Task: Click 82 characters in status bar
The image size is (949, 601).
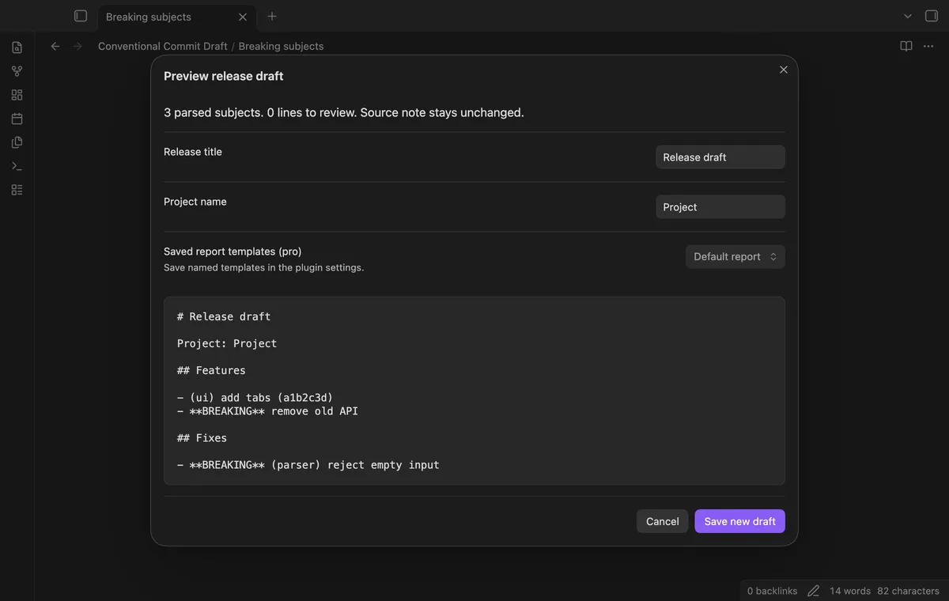Action: pyautogui.click(x=909, y=591)
